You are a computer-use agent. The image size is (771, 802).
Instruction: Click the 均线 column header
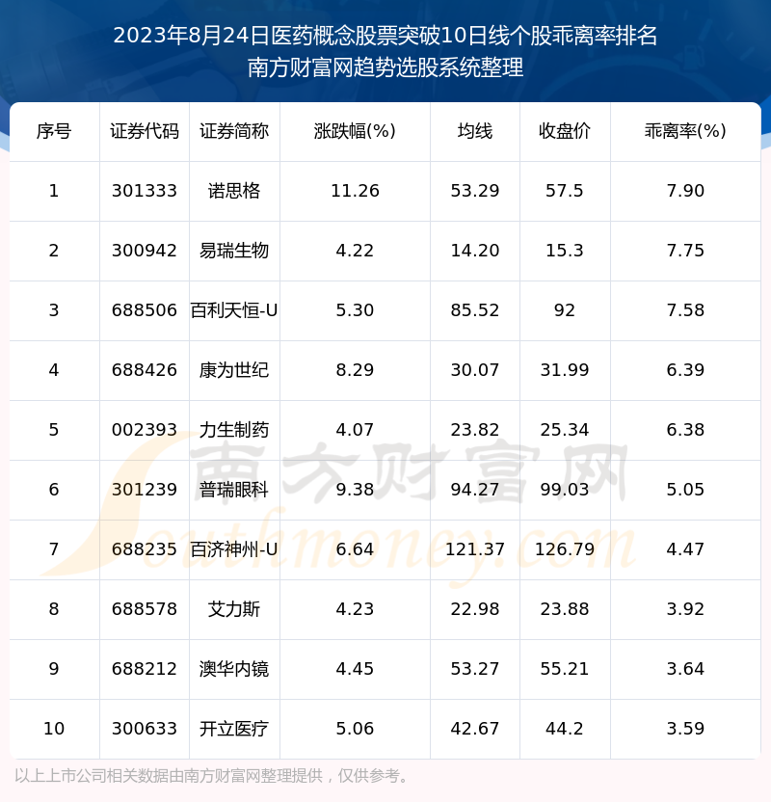[475, 131]
